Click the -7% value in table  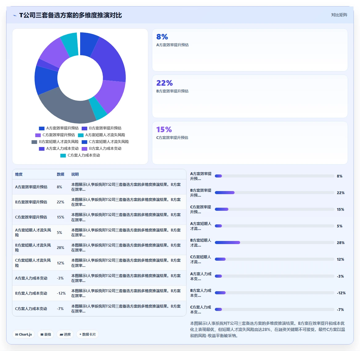[60, 308]
